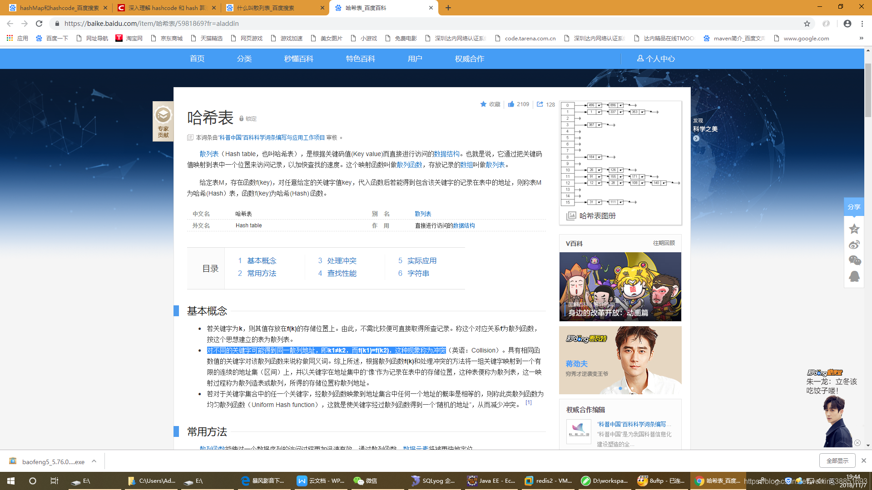Click 权威合作 in Baike navigation
The image size is (872, 490).
pyautogui.click(x=470, y=59)
